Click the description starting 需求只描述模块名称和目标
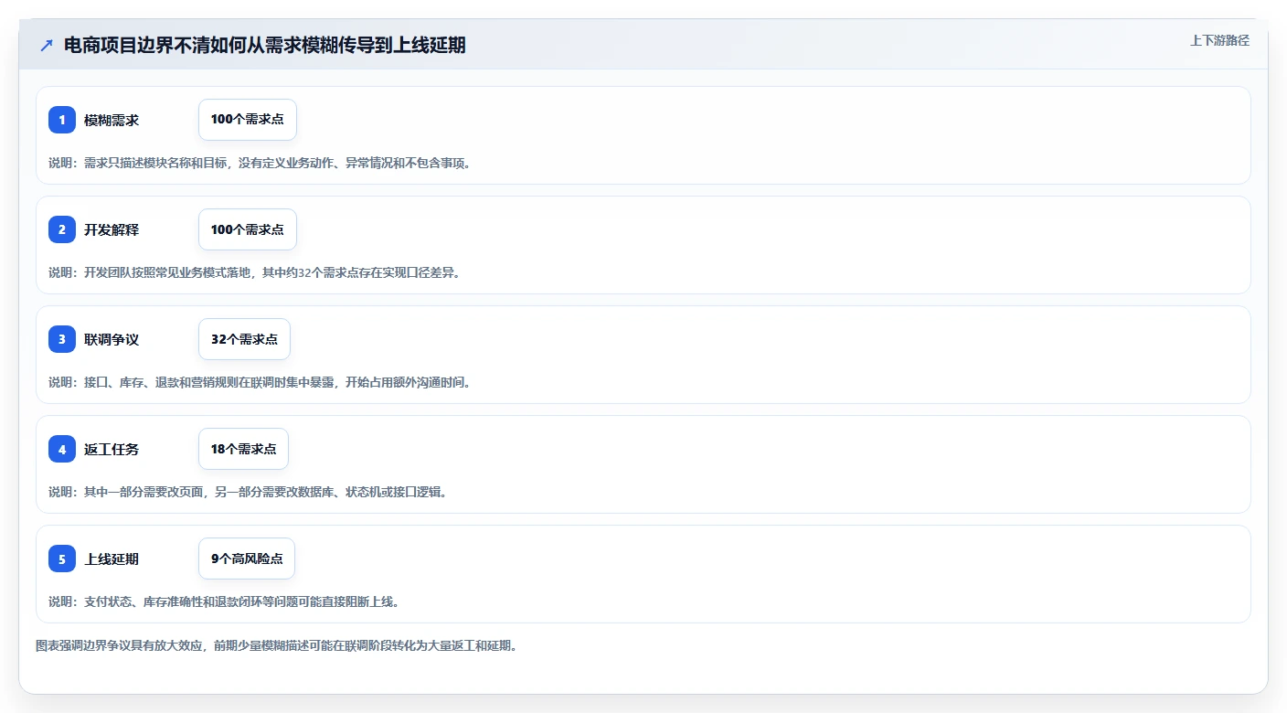 pyautogui.click(x=260, y=163)
